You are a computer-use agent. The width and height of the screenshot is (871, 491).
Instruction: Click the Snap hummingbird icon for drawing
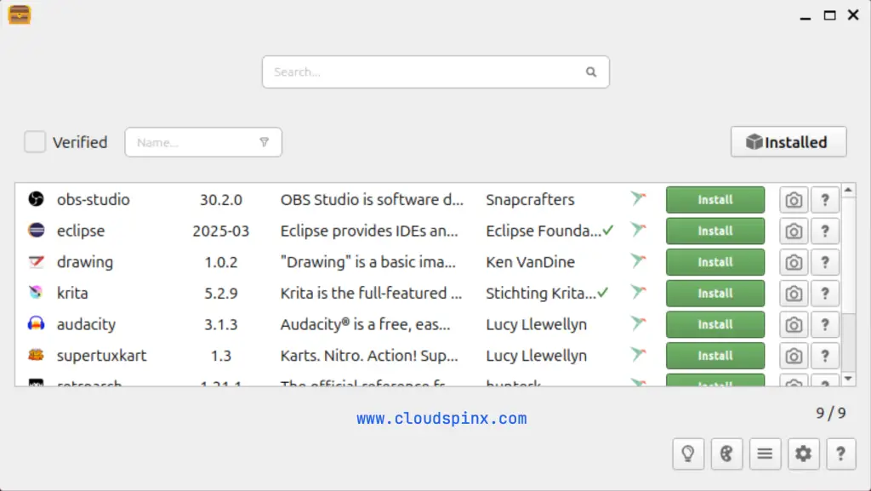(x=639, y=262)
